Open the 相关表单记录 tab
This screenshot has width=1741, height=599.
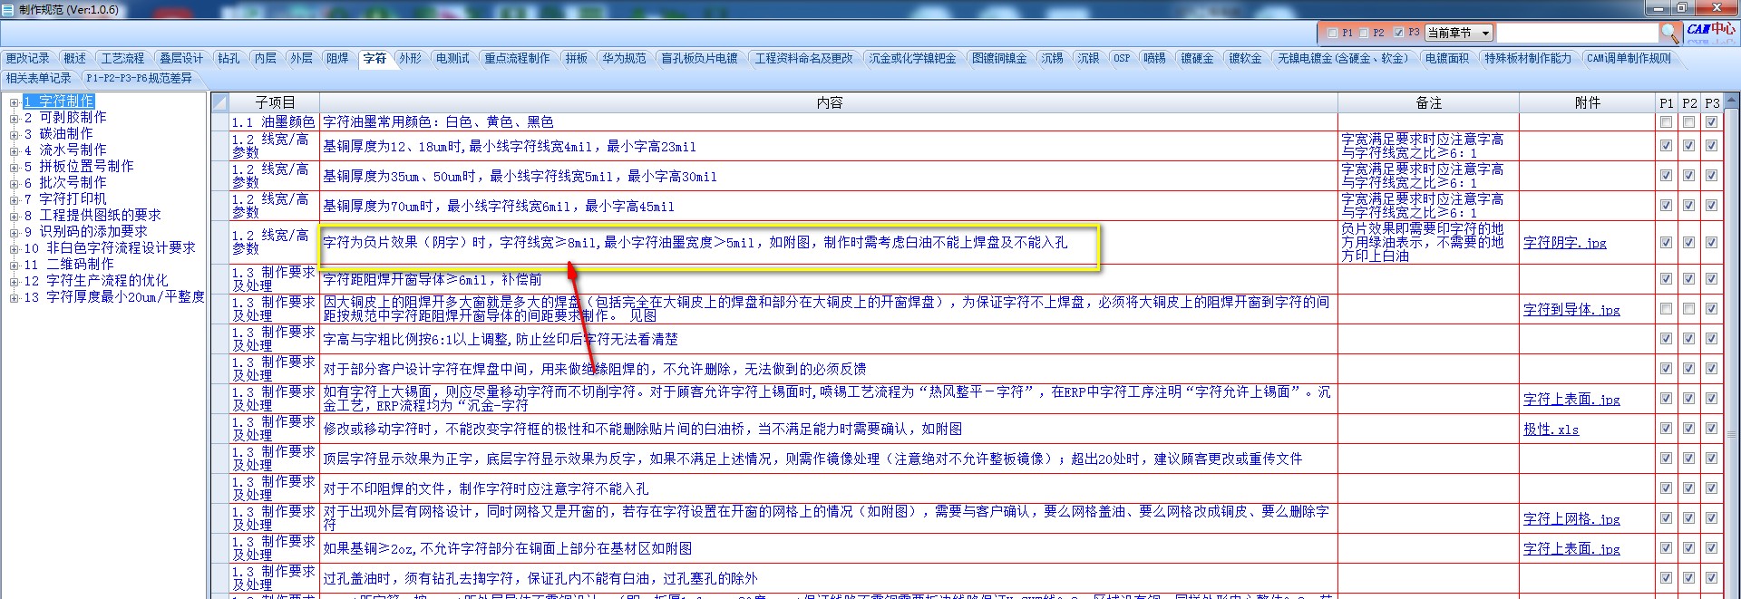pyautogui.click(x=38, y=78)
